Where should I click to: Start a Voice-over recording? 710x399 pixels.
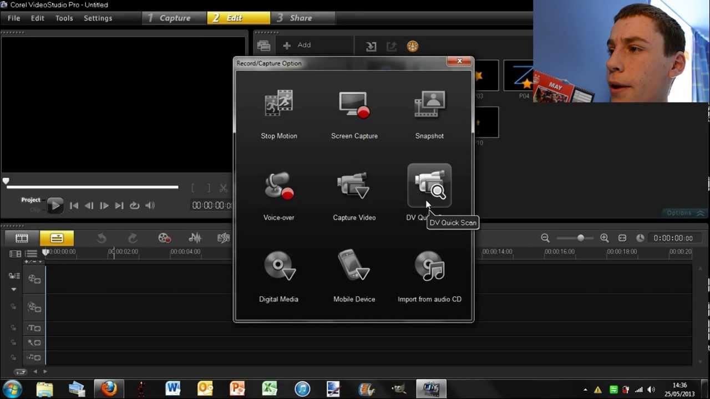[278, 196]
